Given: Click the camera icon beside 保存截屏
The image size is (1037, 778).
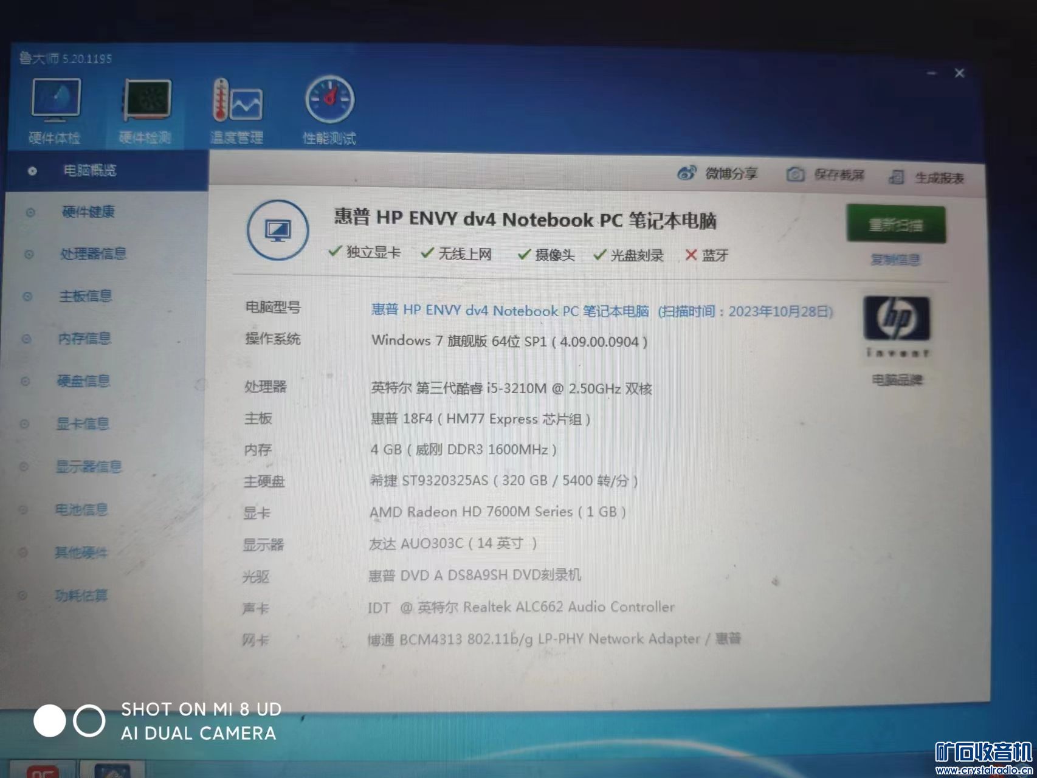Looking at the screenshot, I should coord(795,174).
